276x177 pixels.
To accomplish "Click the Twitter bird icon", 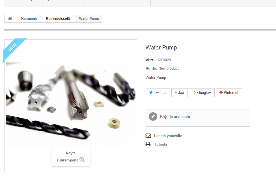I will (x=151, y=92).
